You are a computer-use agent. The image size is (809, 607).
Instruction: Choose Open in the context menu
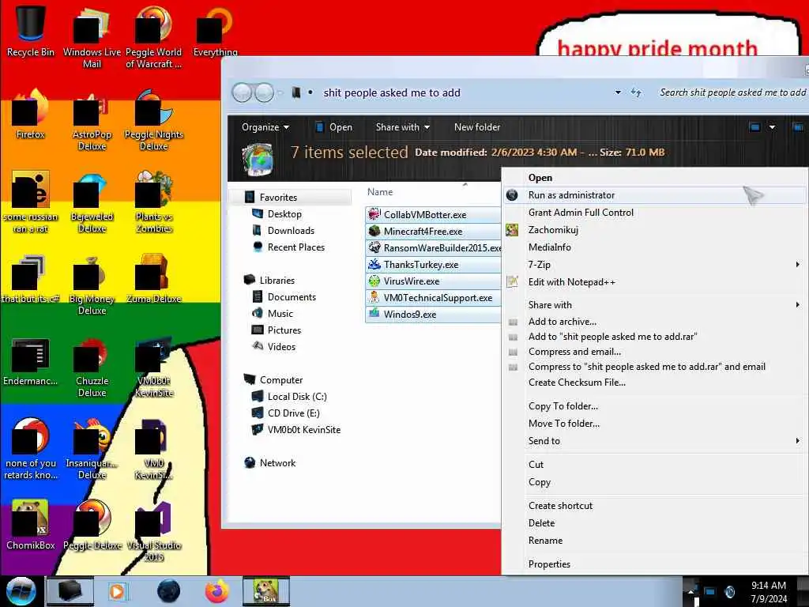tap(655, 178)
